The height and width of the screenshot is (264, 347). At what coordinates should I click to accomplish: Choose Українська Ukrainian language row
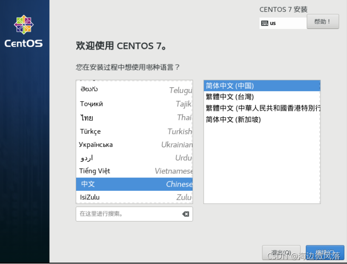[x=134, y=144]
